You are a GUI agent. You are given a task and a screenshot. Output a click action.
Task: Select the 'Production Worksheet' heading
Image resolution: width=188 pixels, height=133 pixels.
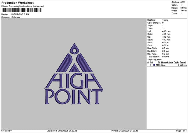[18, 3]
